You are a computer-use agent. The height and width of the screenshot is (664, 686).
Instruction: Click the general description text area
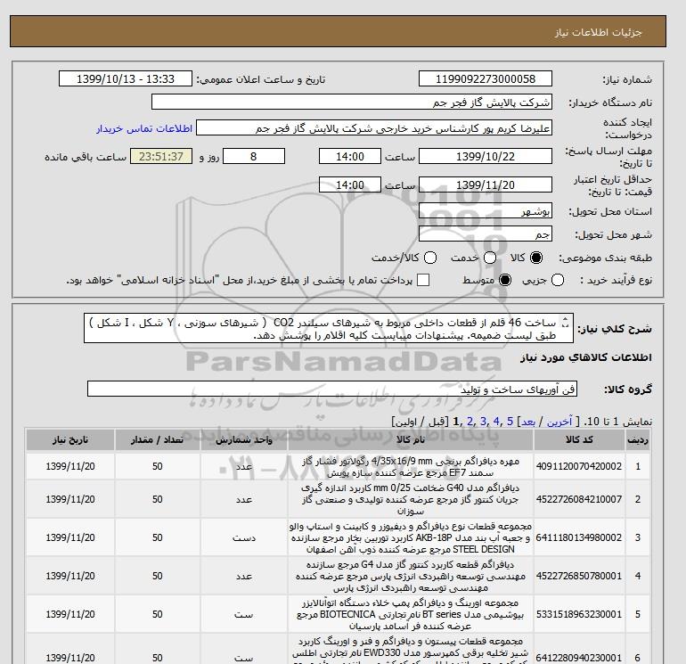point(328,329)
